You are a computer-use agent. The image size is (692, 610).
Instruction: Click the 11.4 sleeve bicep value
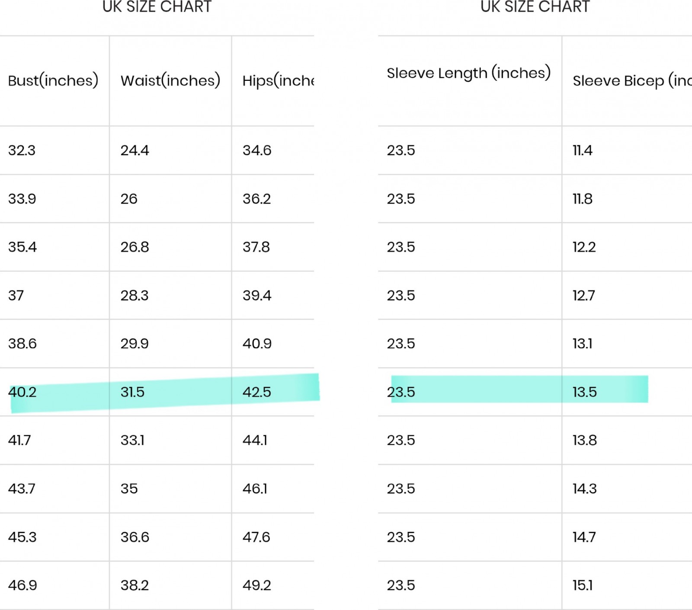click(x=583, y=150)
